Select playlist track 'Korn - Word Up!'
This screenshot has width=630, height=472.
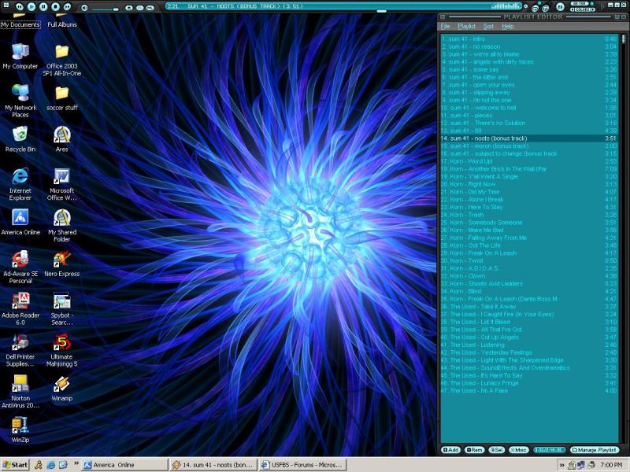[528, 161]
